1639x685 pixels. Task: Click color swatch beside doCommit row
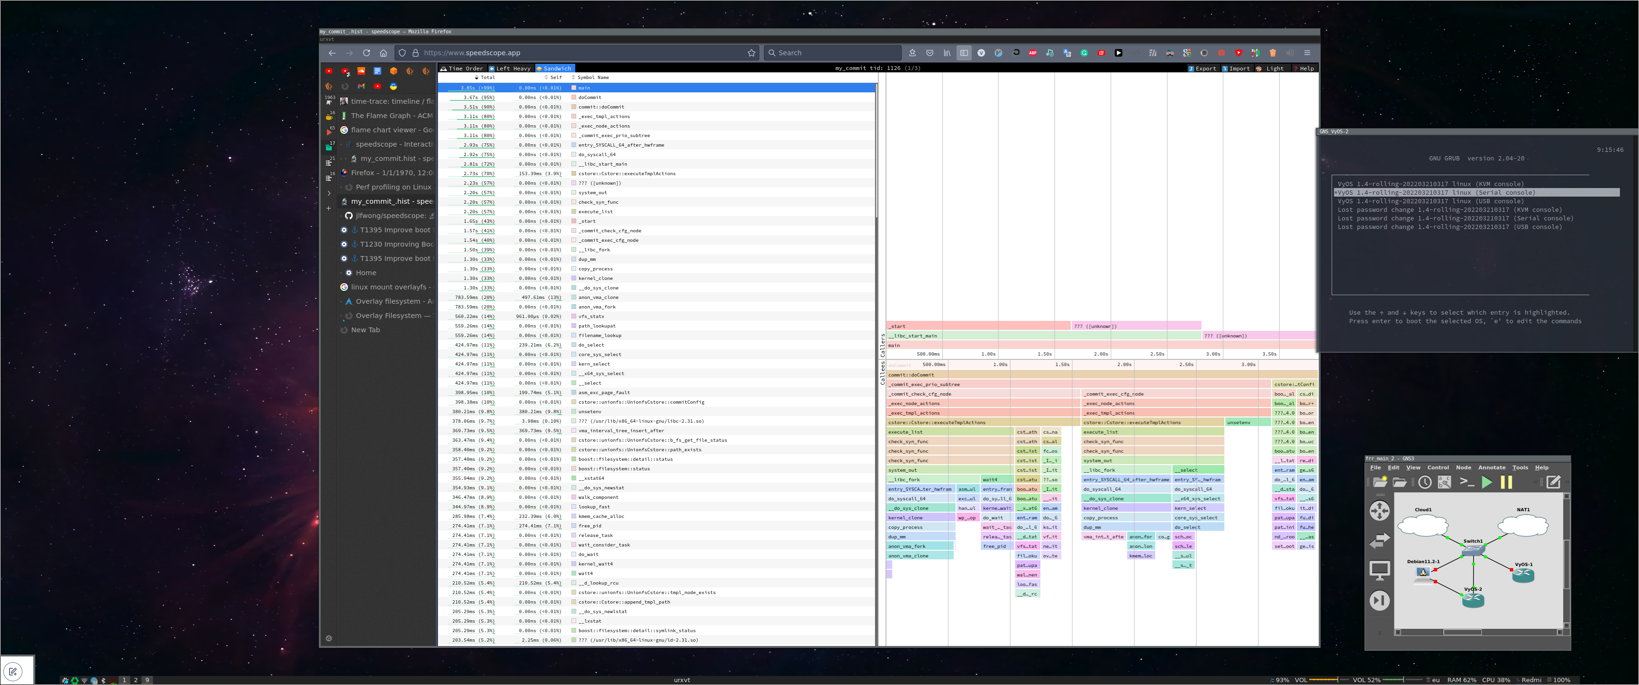(574, 97)
